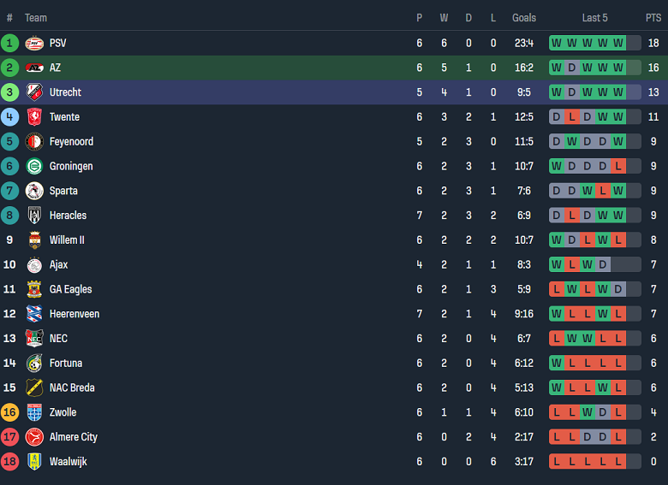Click Zwolle's orange position 16 badge
668x485 pixels.
[10, 412]
